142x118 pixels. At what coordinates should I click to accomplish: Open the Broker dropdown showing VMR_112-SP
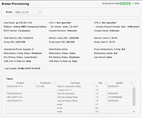click(28, 12)
